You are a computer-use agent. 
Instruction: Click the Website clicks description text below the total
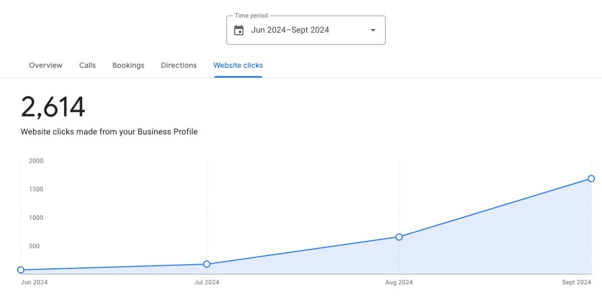109,131
